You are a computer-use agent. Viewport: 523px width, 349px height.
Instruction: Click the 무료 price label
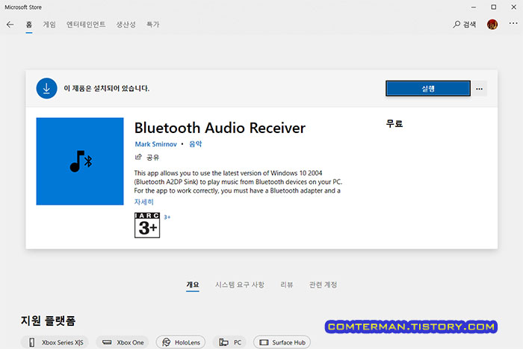(394, 124)
